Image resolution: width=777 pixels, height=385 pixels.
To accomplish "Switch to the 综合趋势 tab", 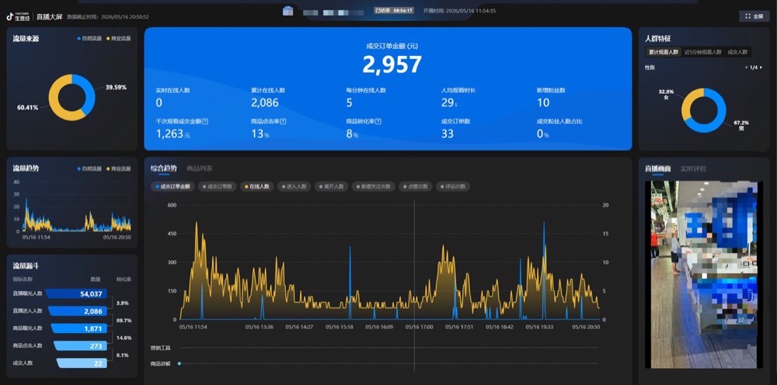I will [163, 168].
